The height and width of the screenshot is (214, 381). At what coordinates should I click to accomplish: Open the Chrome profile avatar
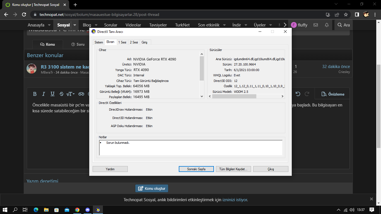[366, 14]
